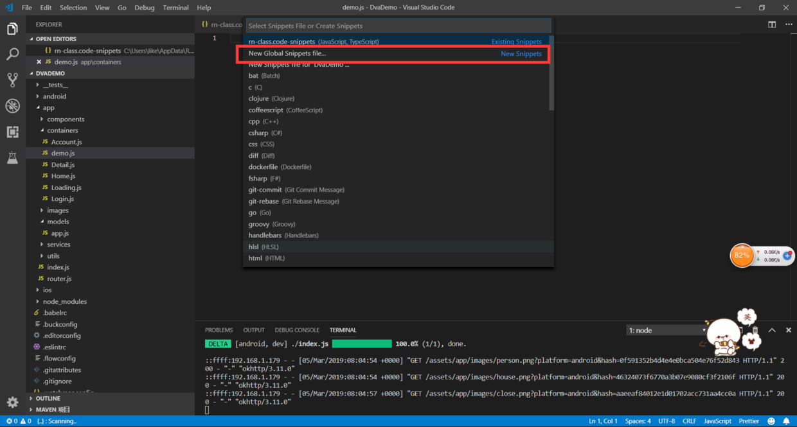Change language mode JavaScript in status bar

coord(717,421)
